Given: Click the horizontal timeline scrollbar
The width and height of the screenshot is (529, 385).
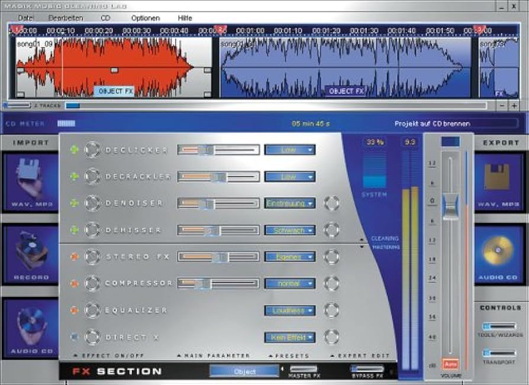Looking at the screenshot, I should click(x=276, y=106).
